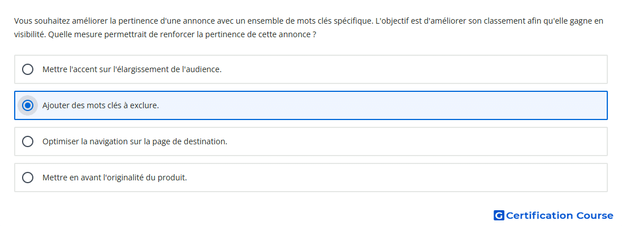Click 'page de destination' phrase in third option
This screenshot has height=226, width=622.
191,141
